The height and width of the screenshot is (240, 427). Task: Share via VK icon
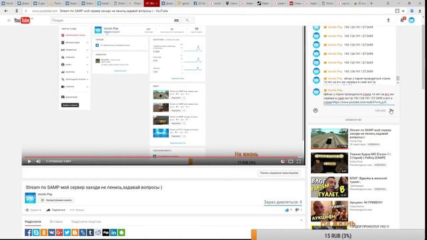tap(52, 233)
